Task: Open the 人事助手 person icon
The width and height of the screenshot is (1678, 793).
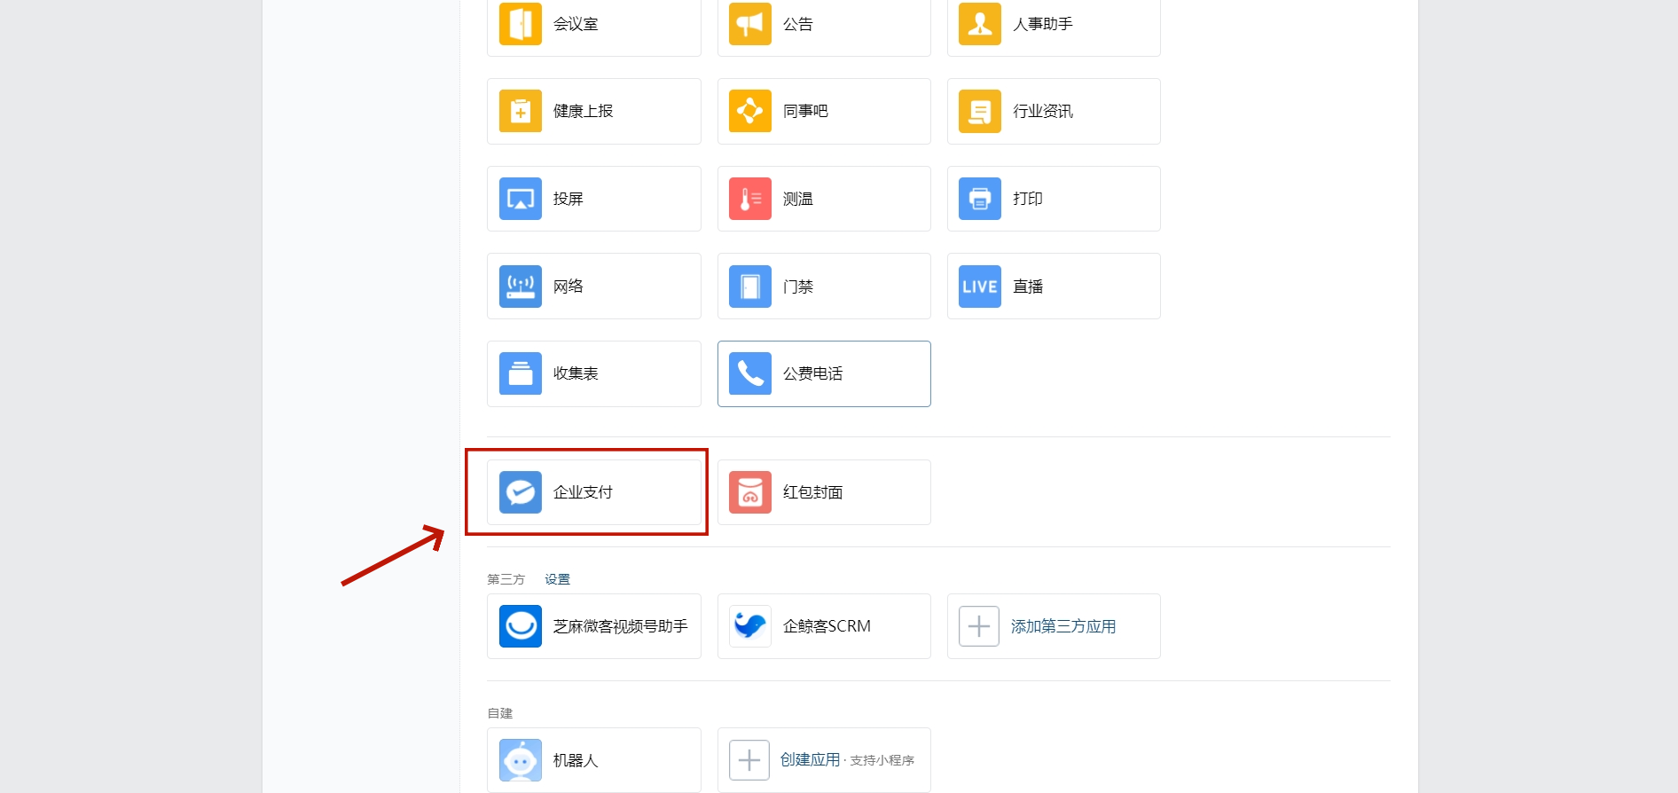Action: [x=980, y=23]
